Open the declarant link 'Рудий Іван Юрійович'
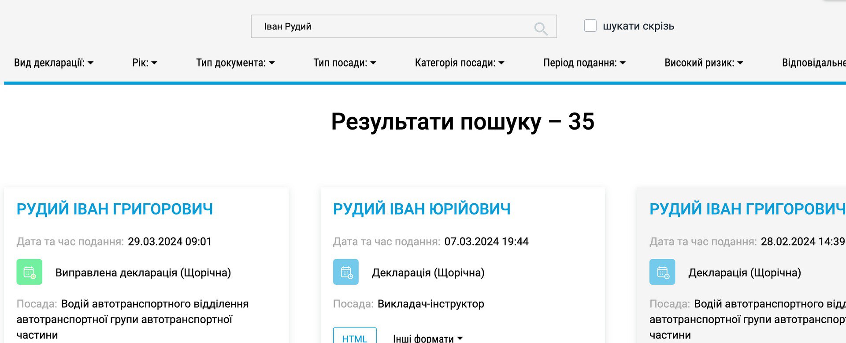Viewport: 846px width, 343px height. [x=422, y=209]
